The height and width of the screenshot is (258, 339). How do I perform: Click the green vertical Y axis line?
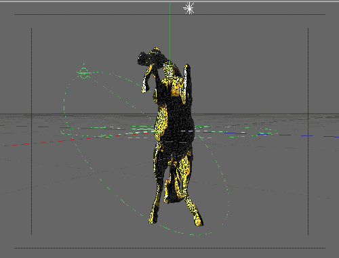(x=170, y=32)
